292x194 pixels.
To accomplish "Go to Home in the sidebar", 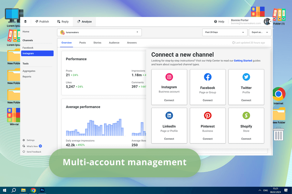I will 26,32.
